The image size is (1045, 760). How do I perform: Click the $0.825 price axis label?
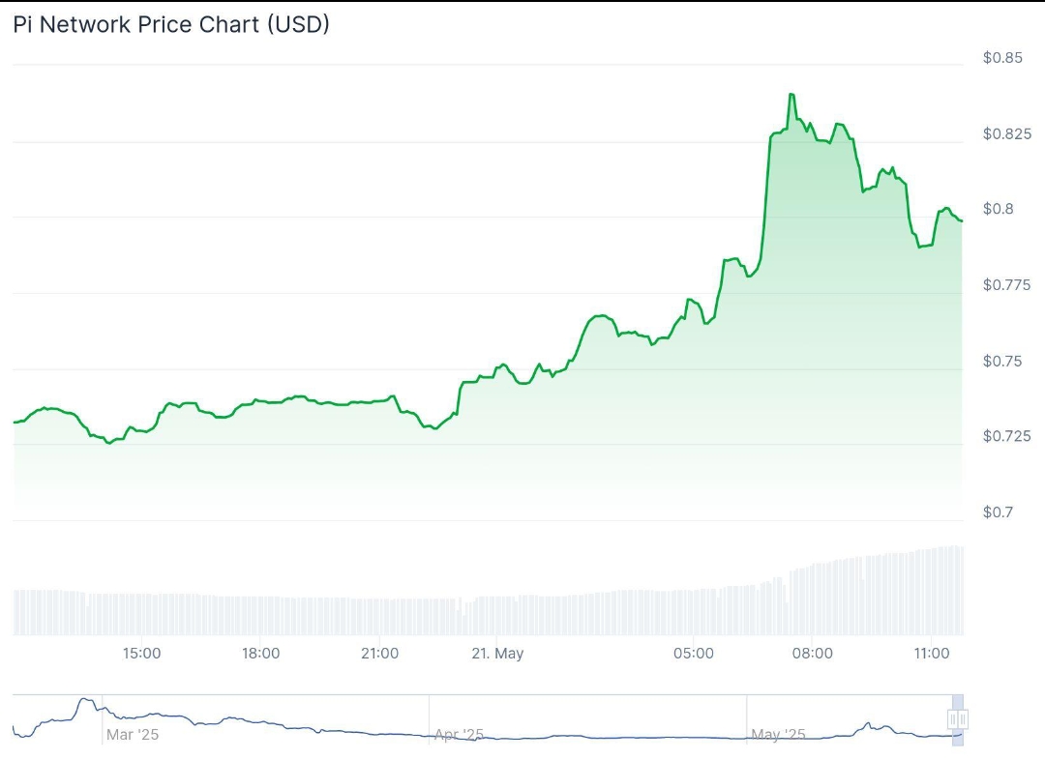coord(1007,133)
